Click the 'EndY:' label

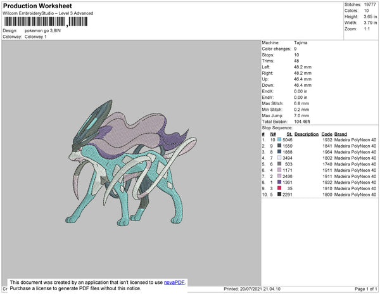[268, 97]
